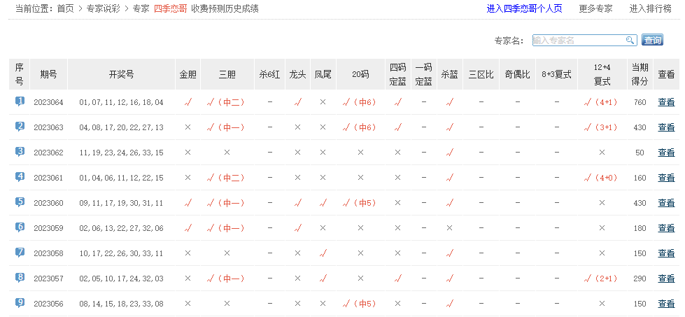Click the 查询 search button
This screenshot has height=317, width=685.
pyautogui.click(x=652, y=41)
